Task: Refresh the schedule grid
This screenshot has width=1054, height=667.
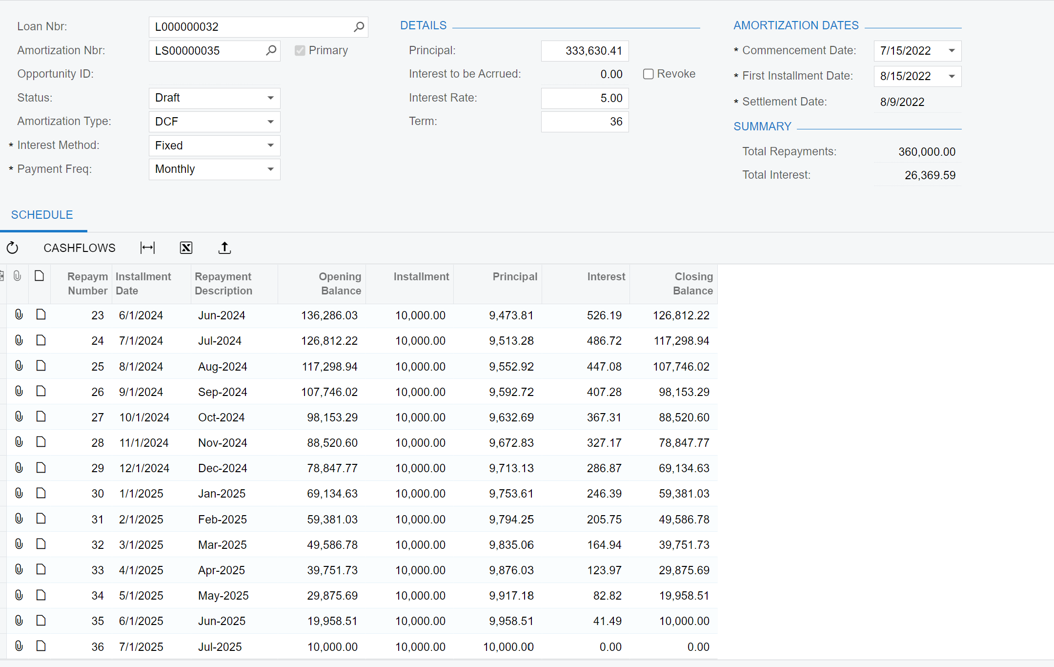Action: click(13, 248)
